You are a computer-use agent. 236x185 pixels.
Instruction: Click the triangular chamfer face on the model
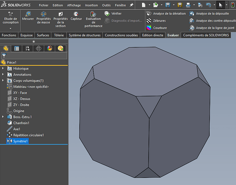click(x=149, y=104)
